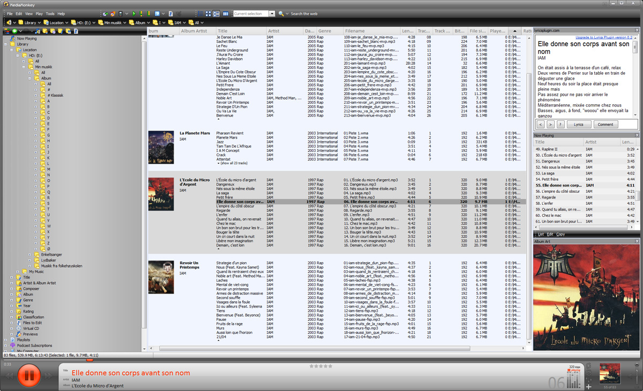Viewport: 643px width, 391px height.
Task: Open the View menu
Action: pyautogui.click(x=29, y=14)
